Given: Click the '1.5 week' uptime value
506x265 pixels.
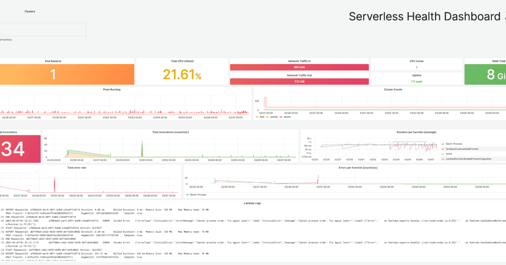Looking at the screenshot, I should click(x=417, y=82).
